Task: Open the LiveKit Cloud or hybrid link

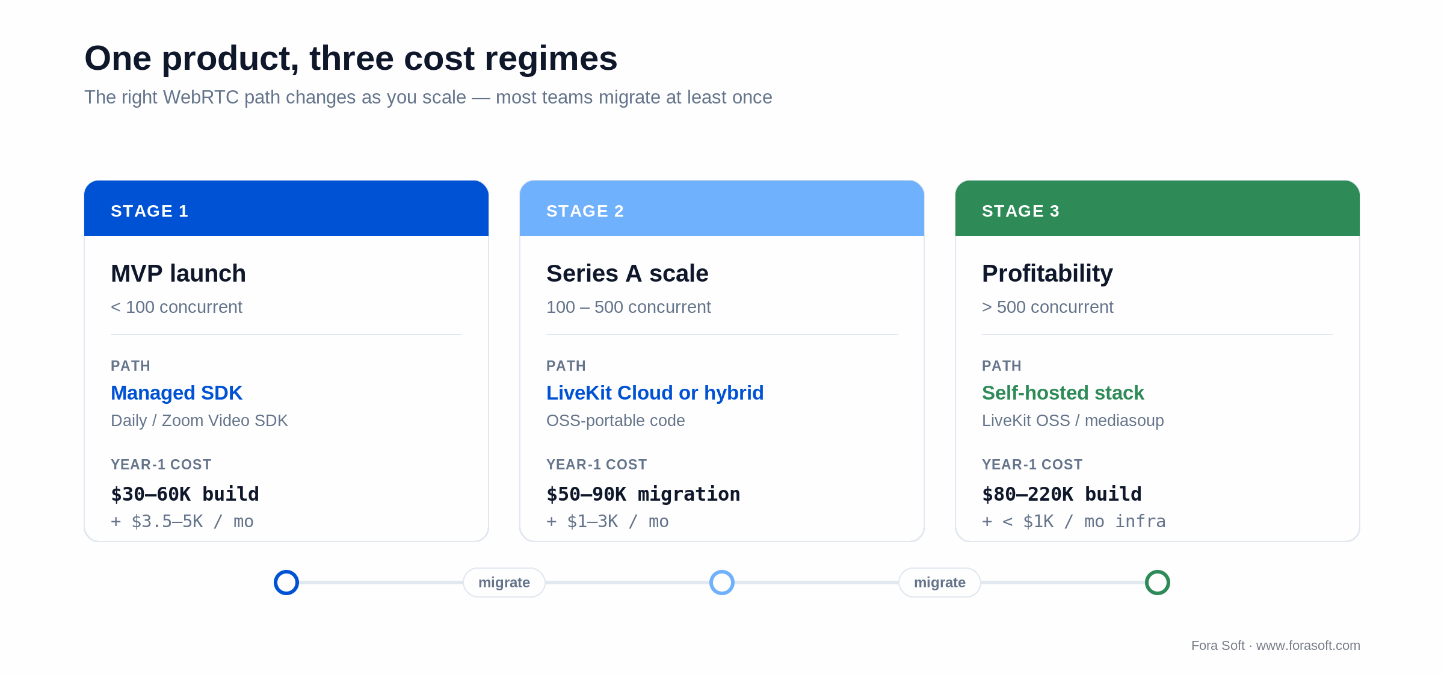Action: 655,393
